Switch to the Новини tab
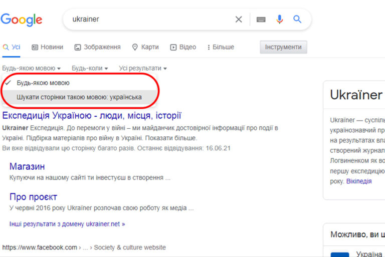385x257 pixels. pyautogui.click(x=48, y=47)
